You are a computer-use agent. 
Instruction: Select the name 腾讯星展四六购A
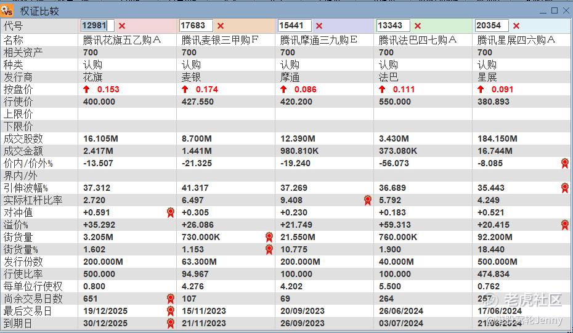(x=516, y=40)
